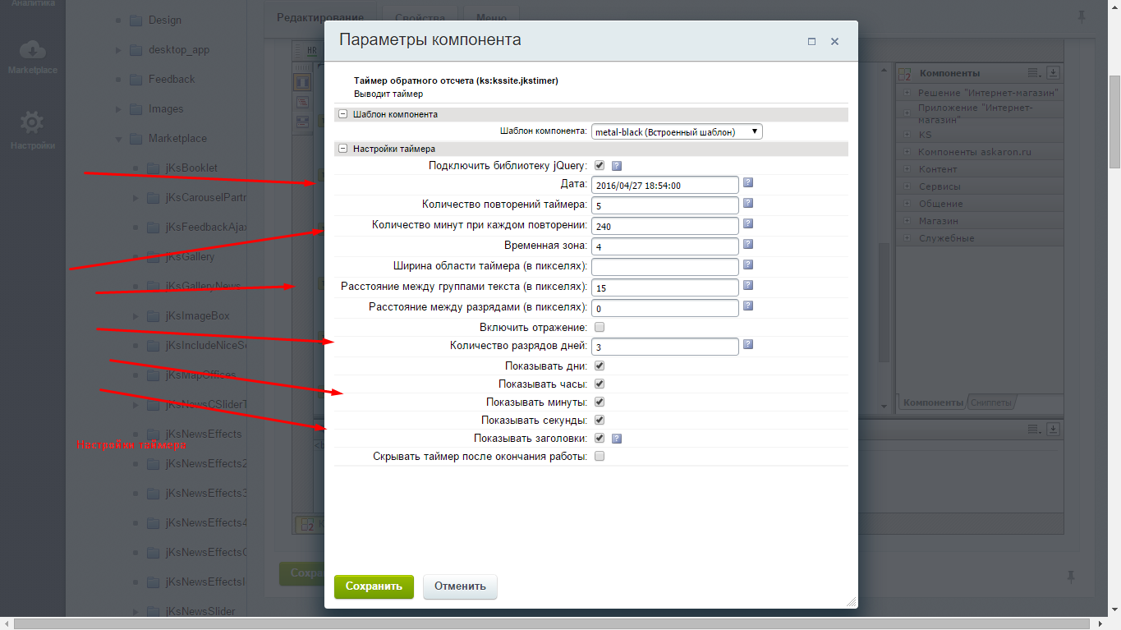Screen dimensions: 1121x630
Task: Click help icon for Количество разрядов дней
Action: click(748, 345)
